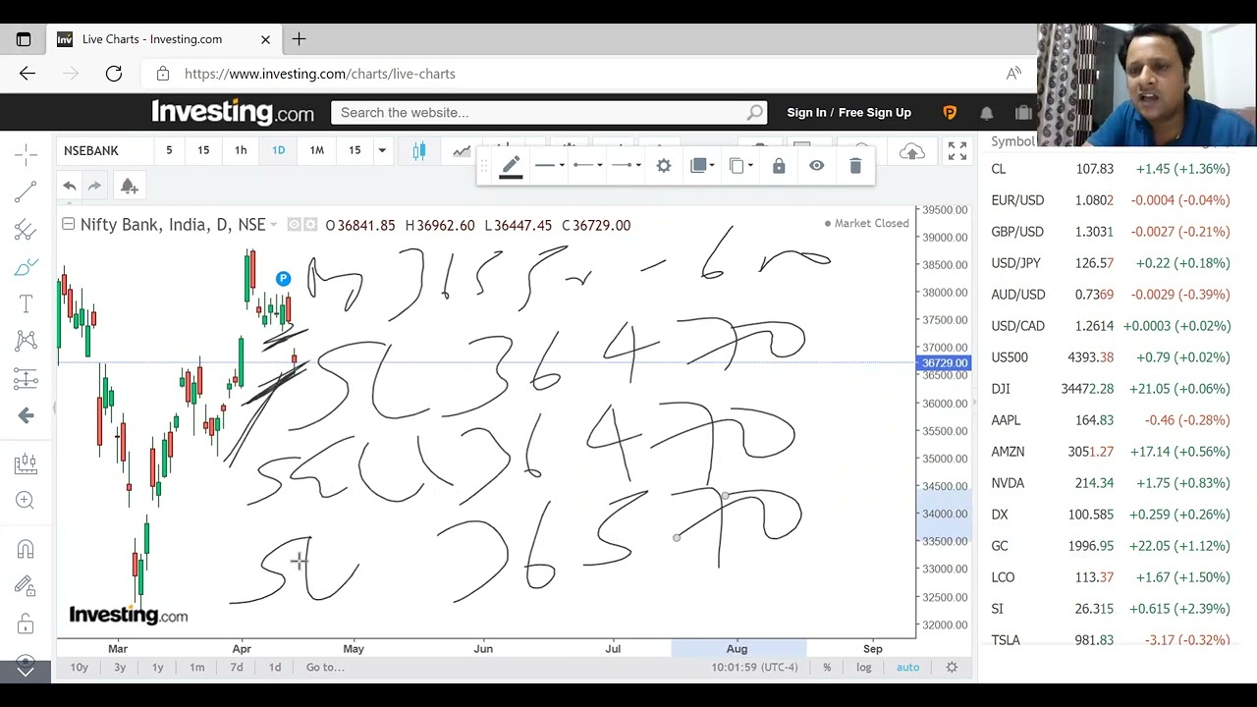The image size is (1257, 707).
Task: Select the measure tool icon
Action: click(x=27, y=463)
